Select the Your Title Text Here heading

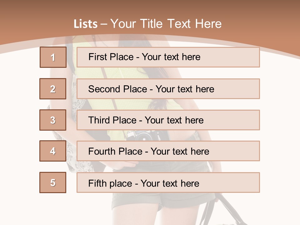point(166,24)
